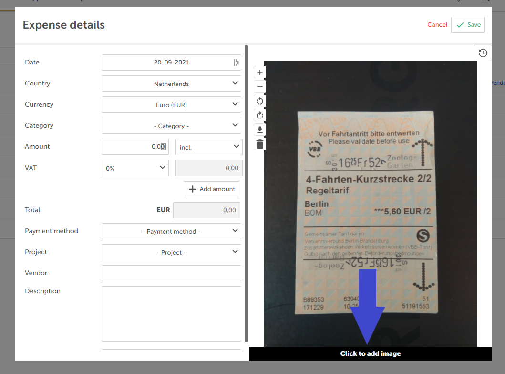Viewport: 505px width, 374px height.
Task: Click to add a new receipt image
Action: click(371, 353)
